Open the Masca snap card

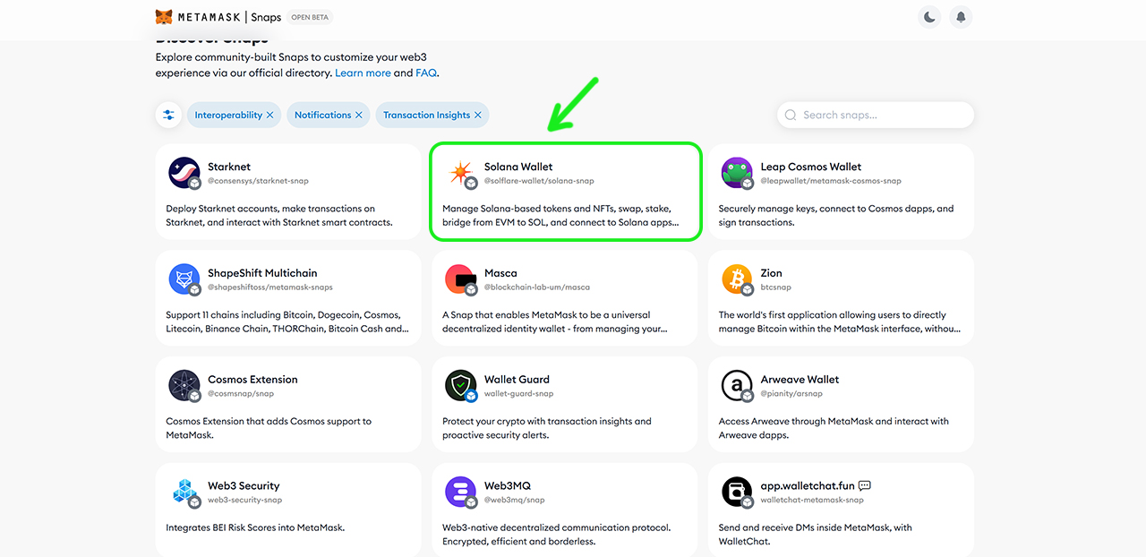[x=564, y=298]
